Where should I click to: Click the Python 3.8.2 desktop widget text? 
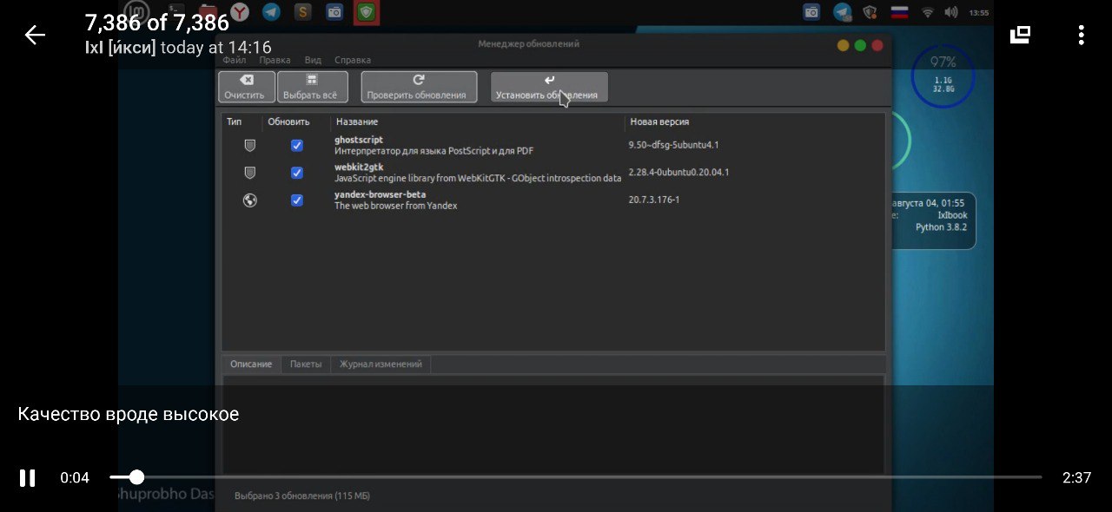click(941, 227)
